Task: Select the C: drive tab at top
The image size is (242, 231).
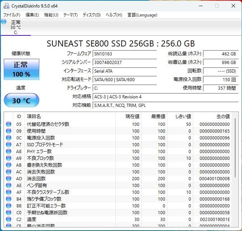Action: pyautogui.click(x=15, y=27)
